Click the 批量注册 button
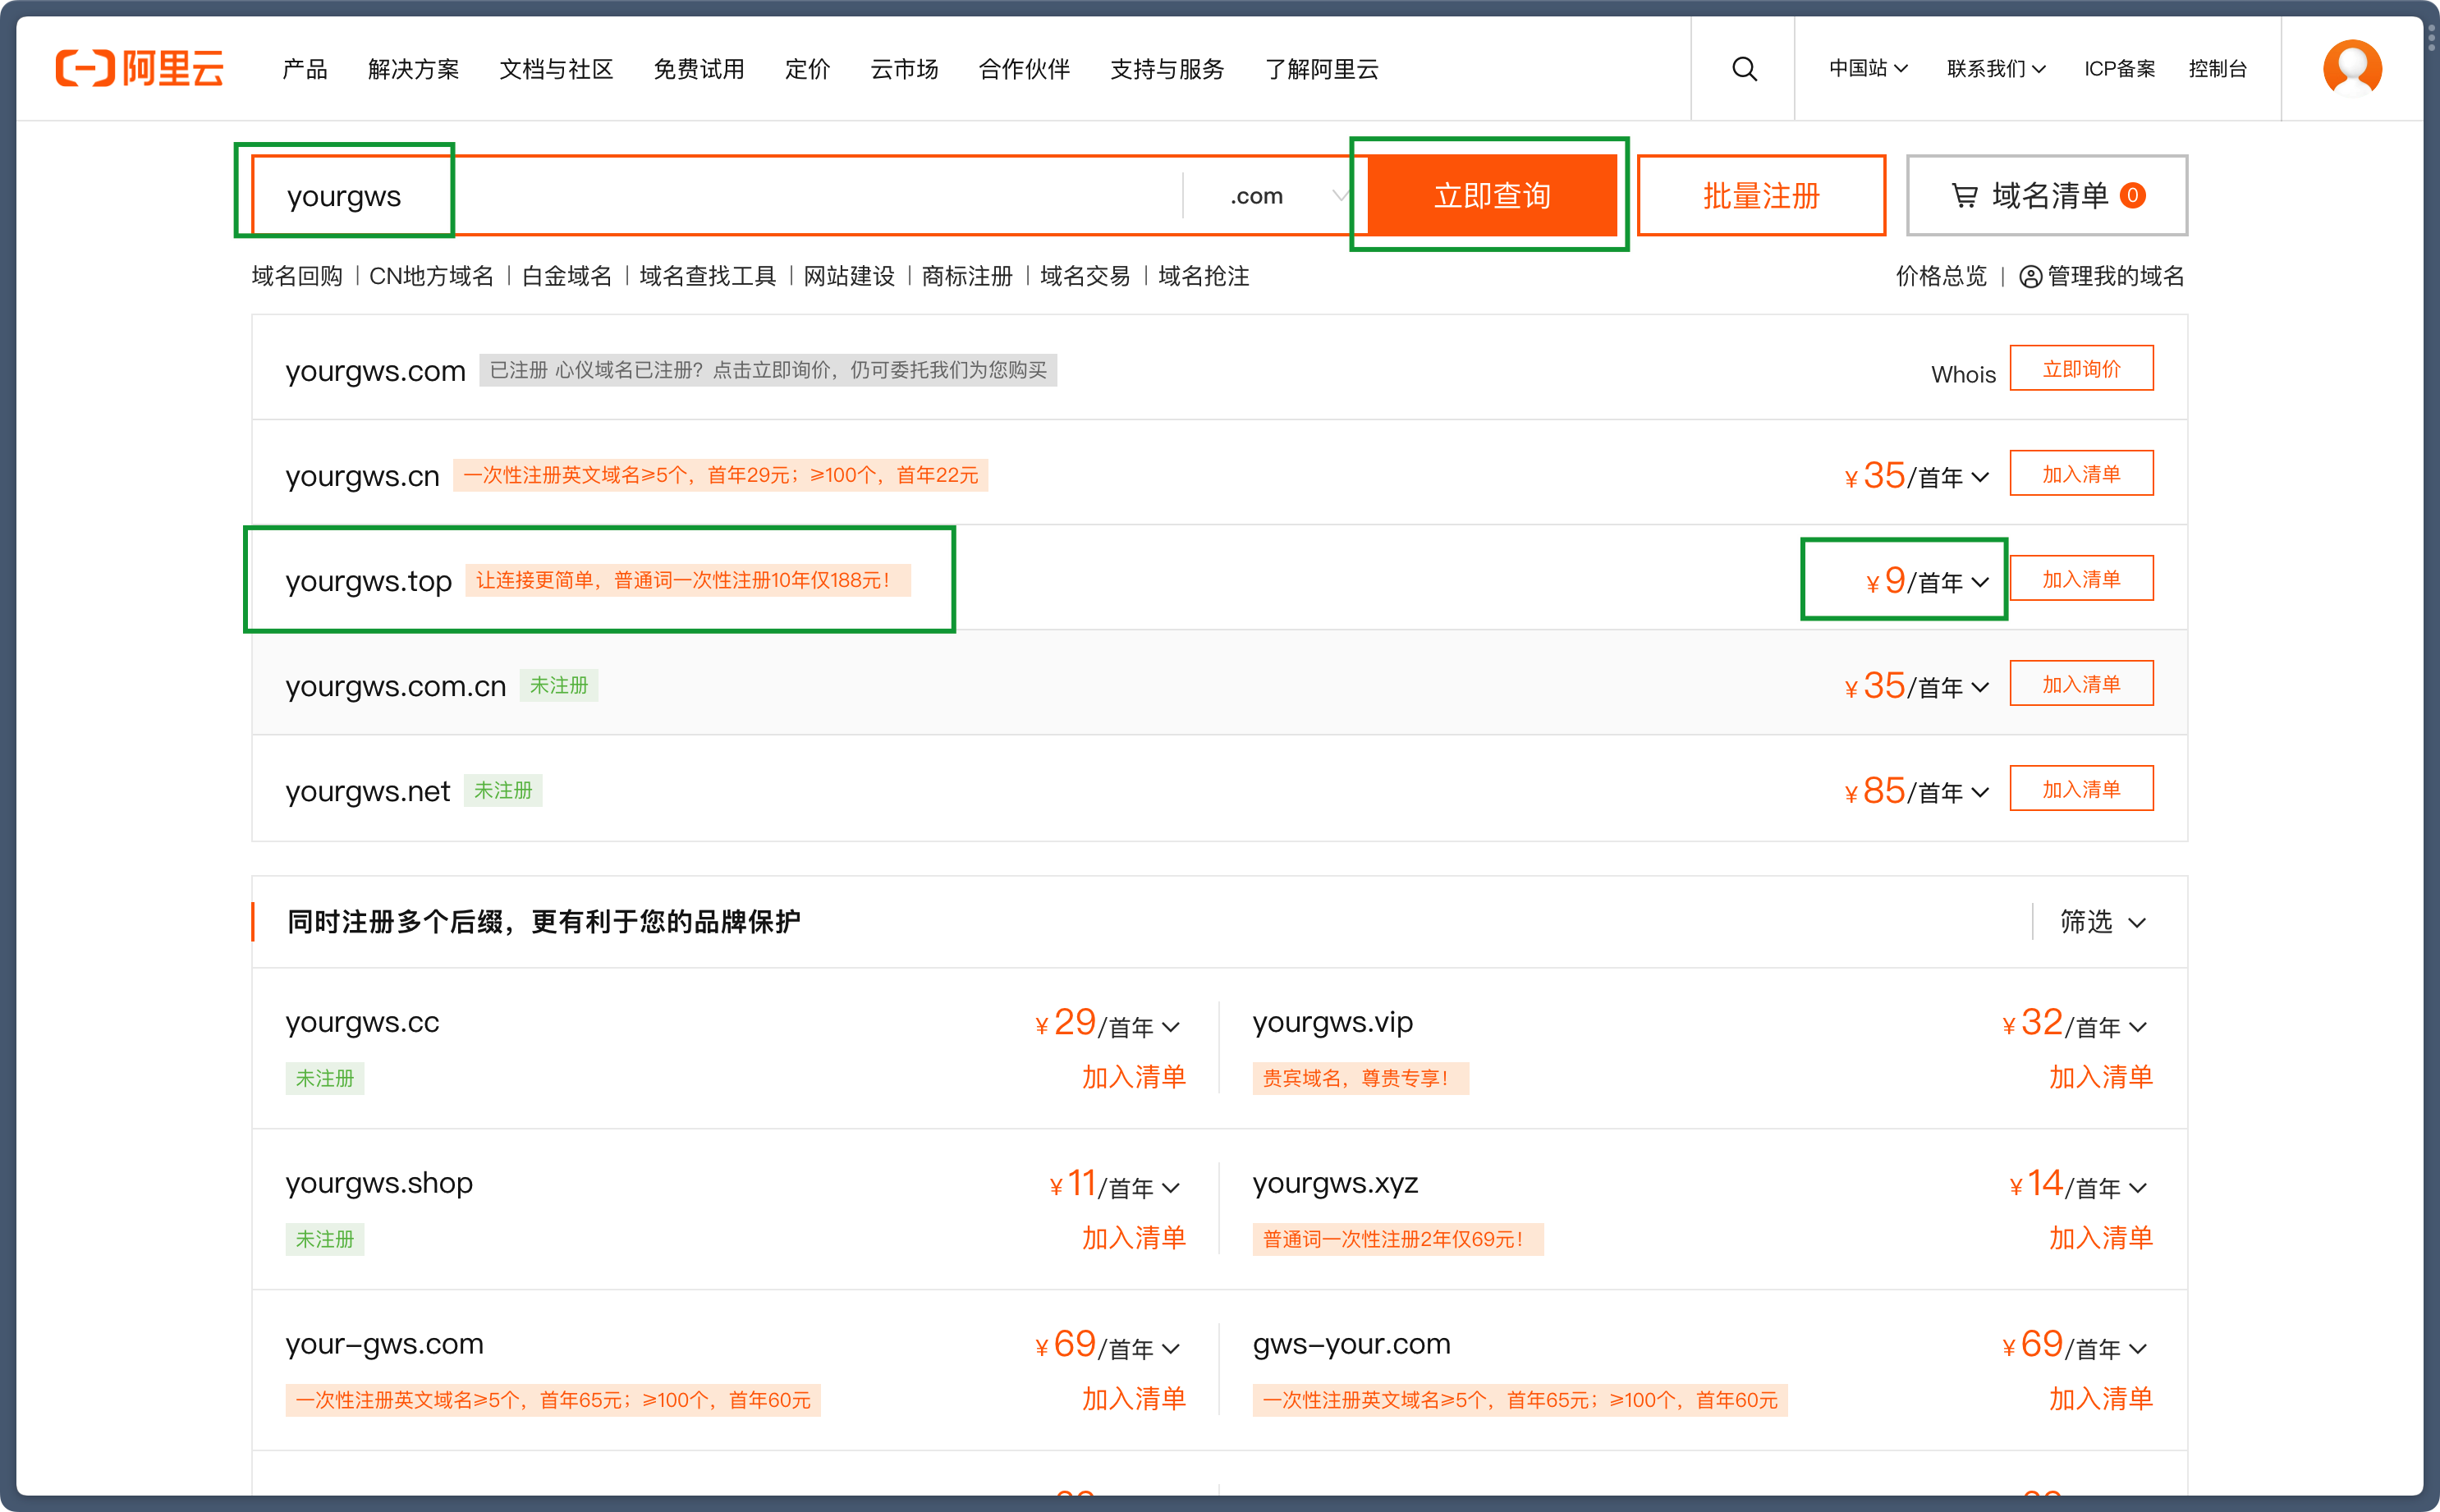 pyautogui.click(x=1761, y=195)
